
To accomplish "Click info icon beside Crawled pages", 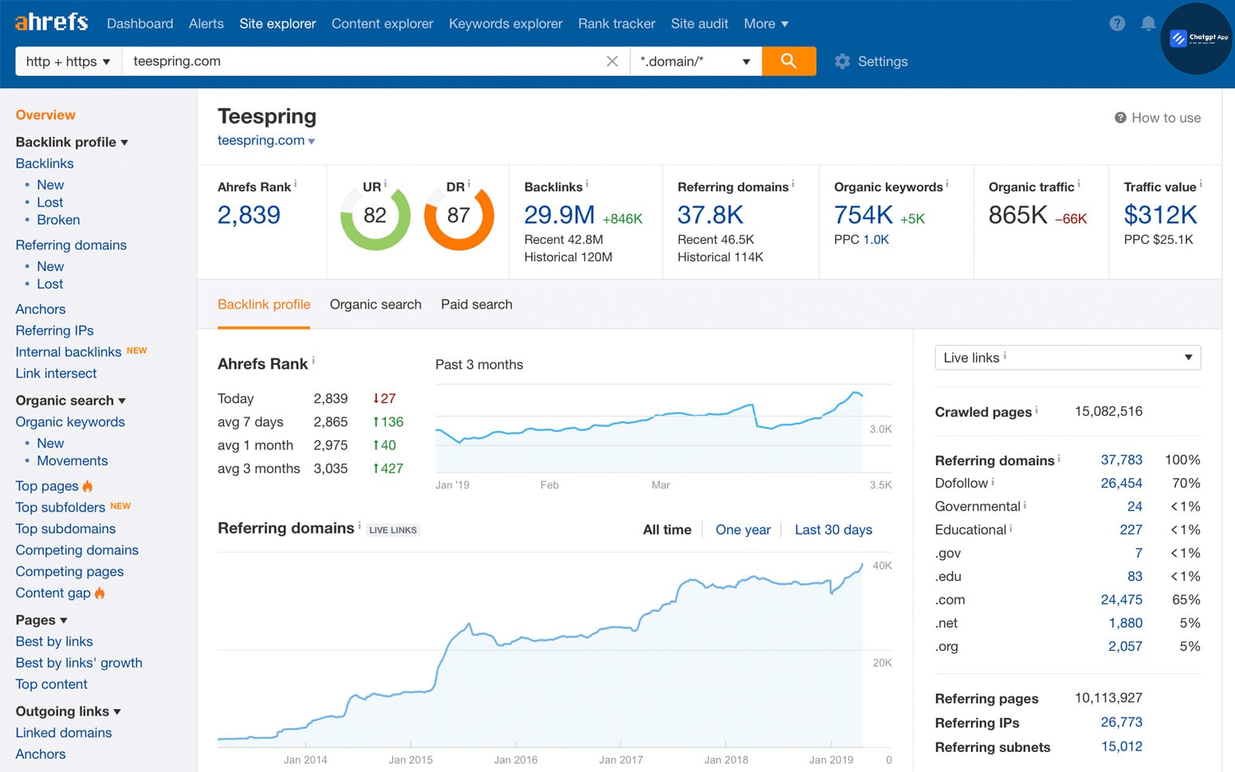I will point(1036,410).
